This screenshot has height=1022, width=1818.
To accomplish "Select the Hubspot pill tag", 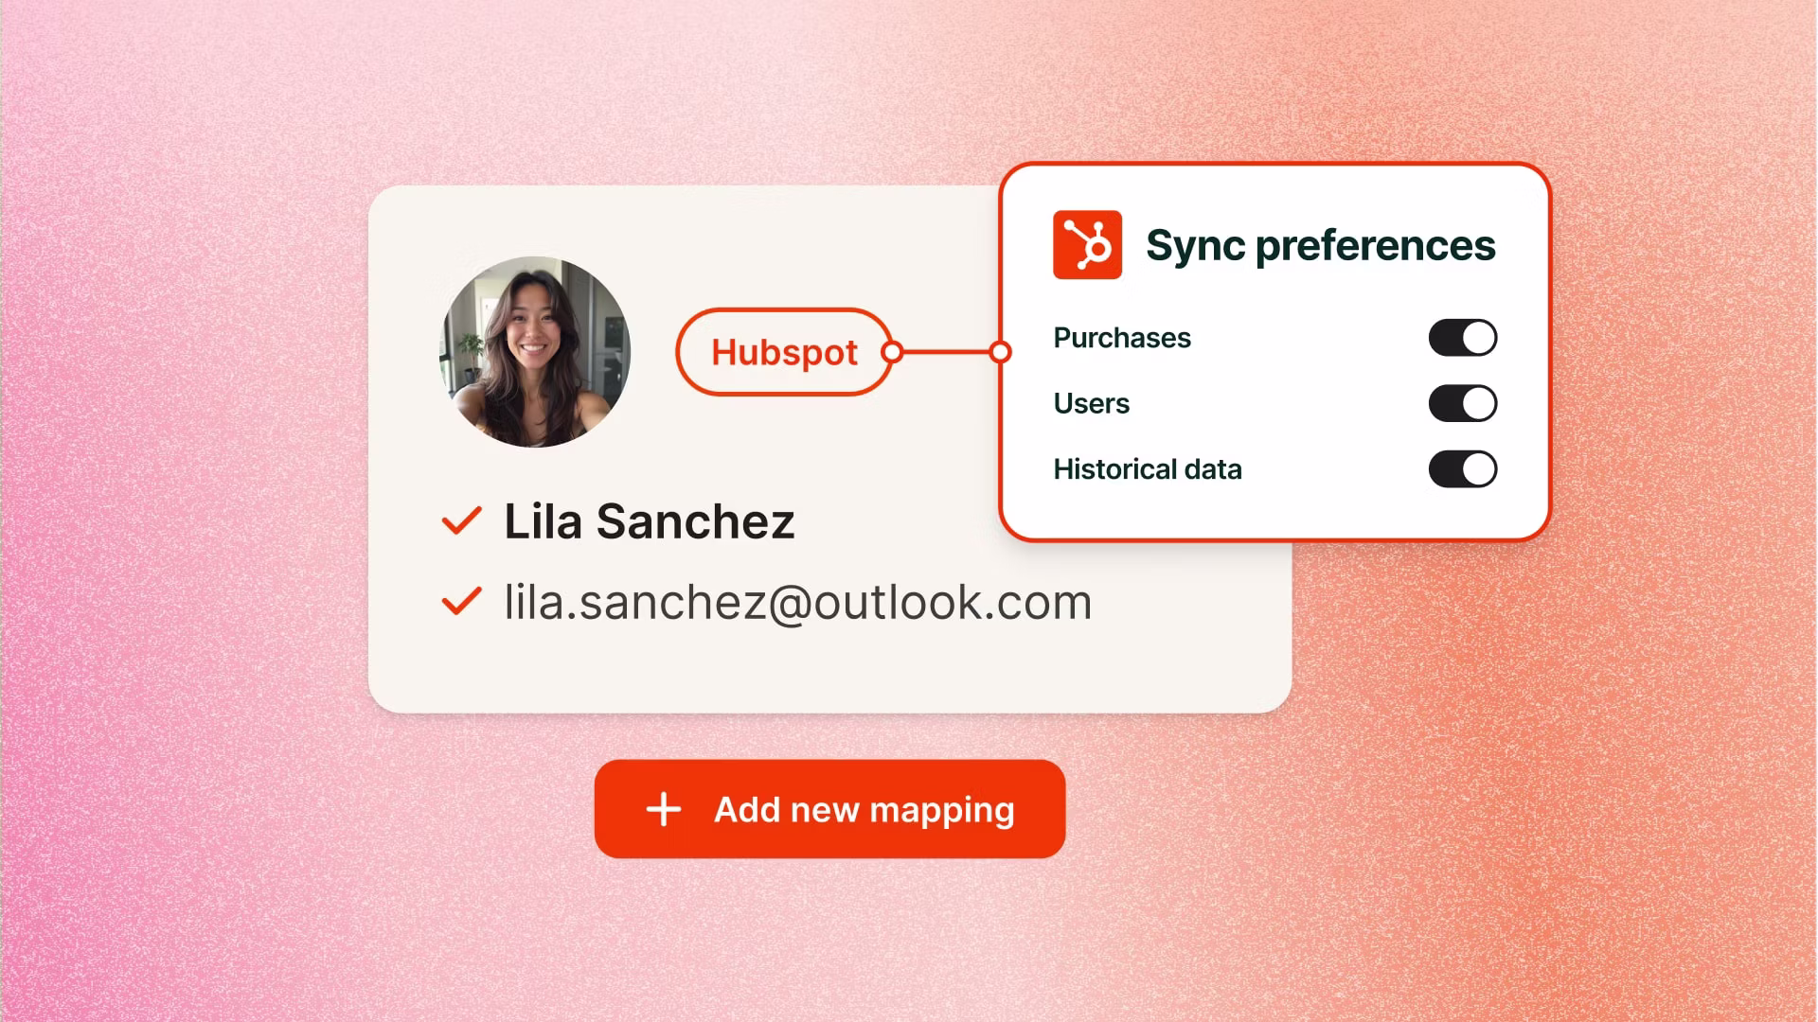I will click(784, 352).
